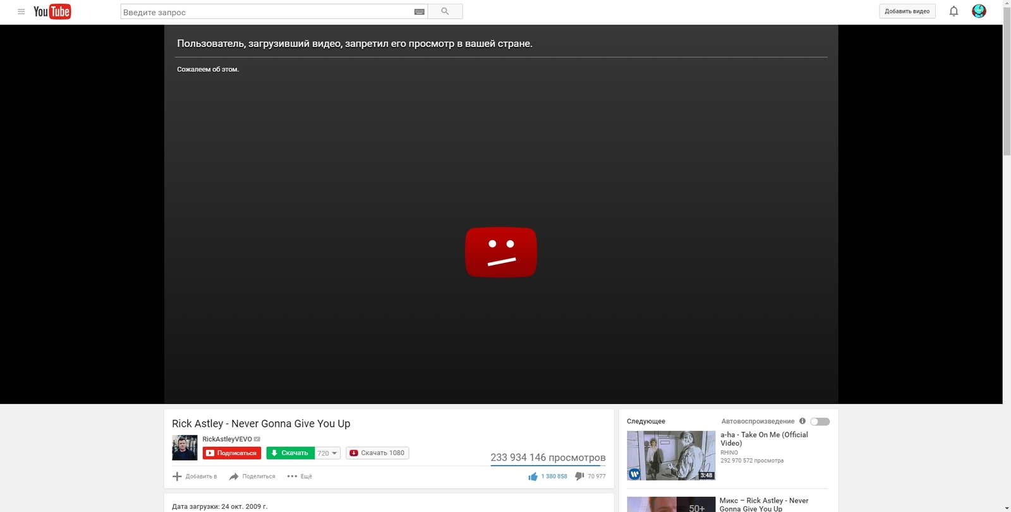Click the info icon next to autoplay
The width and height of the screenshot is (1011, 512).
[x=802, y=421]
